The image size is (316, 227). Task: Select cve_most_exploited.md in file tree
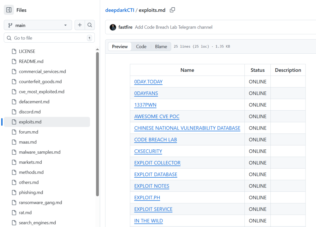(47, 92)
